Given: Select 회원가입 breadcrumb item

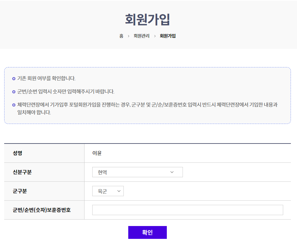Looking at the screenshot, I should coord(168,36).
